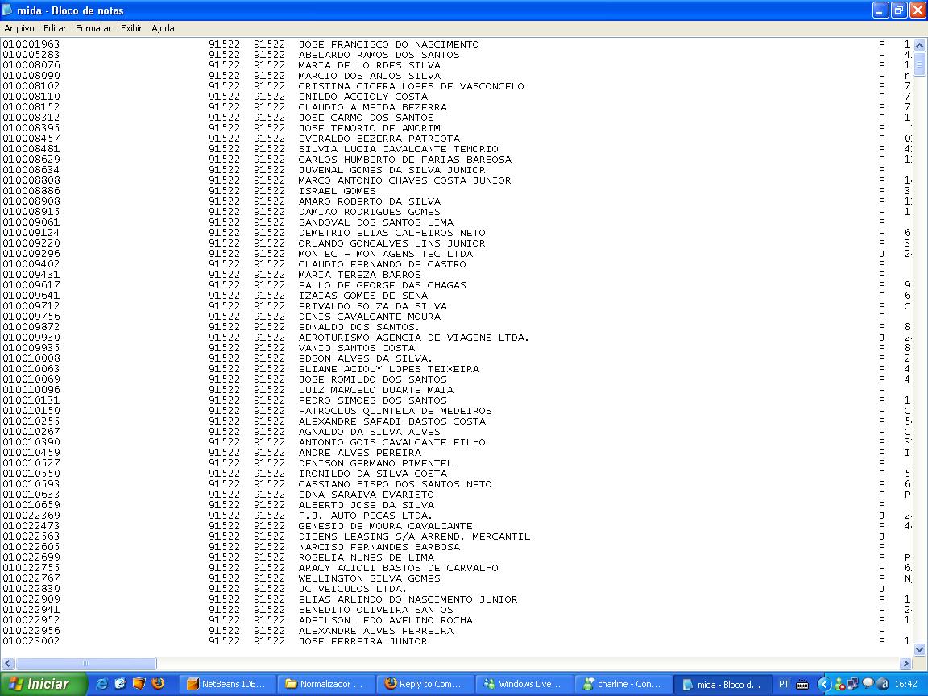Click the name PAULO DE GEORGE DAS CHAGAS
Viewport: 928px width, 696px height.
(383, 285)
